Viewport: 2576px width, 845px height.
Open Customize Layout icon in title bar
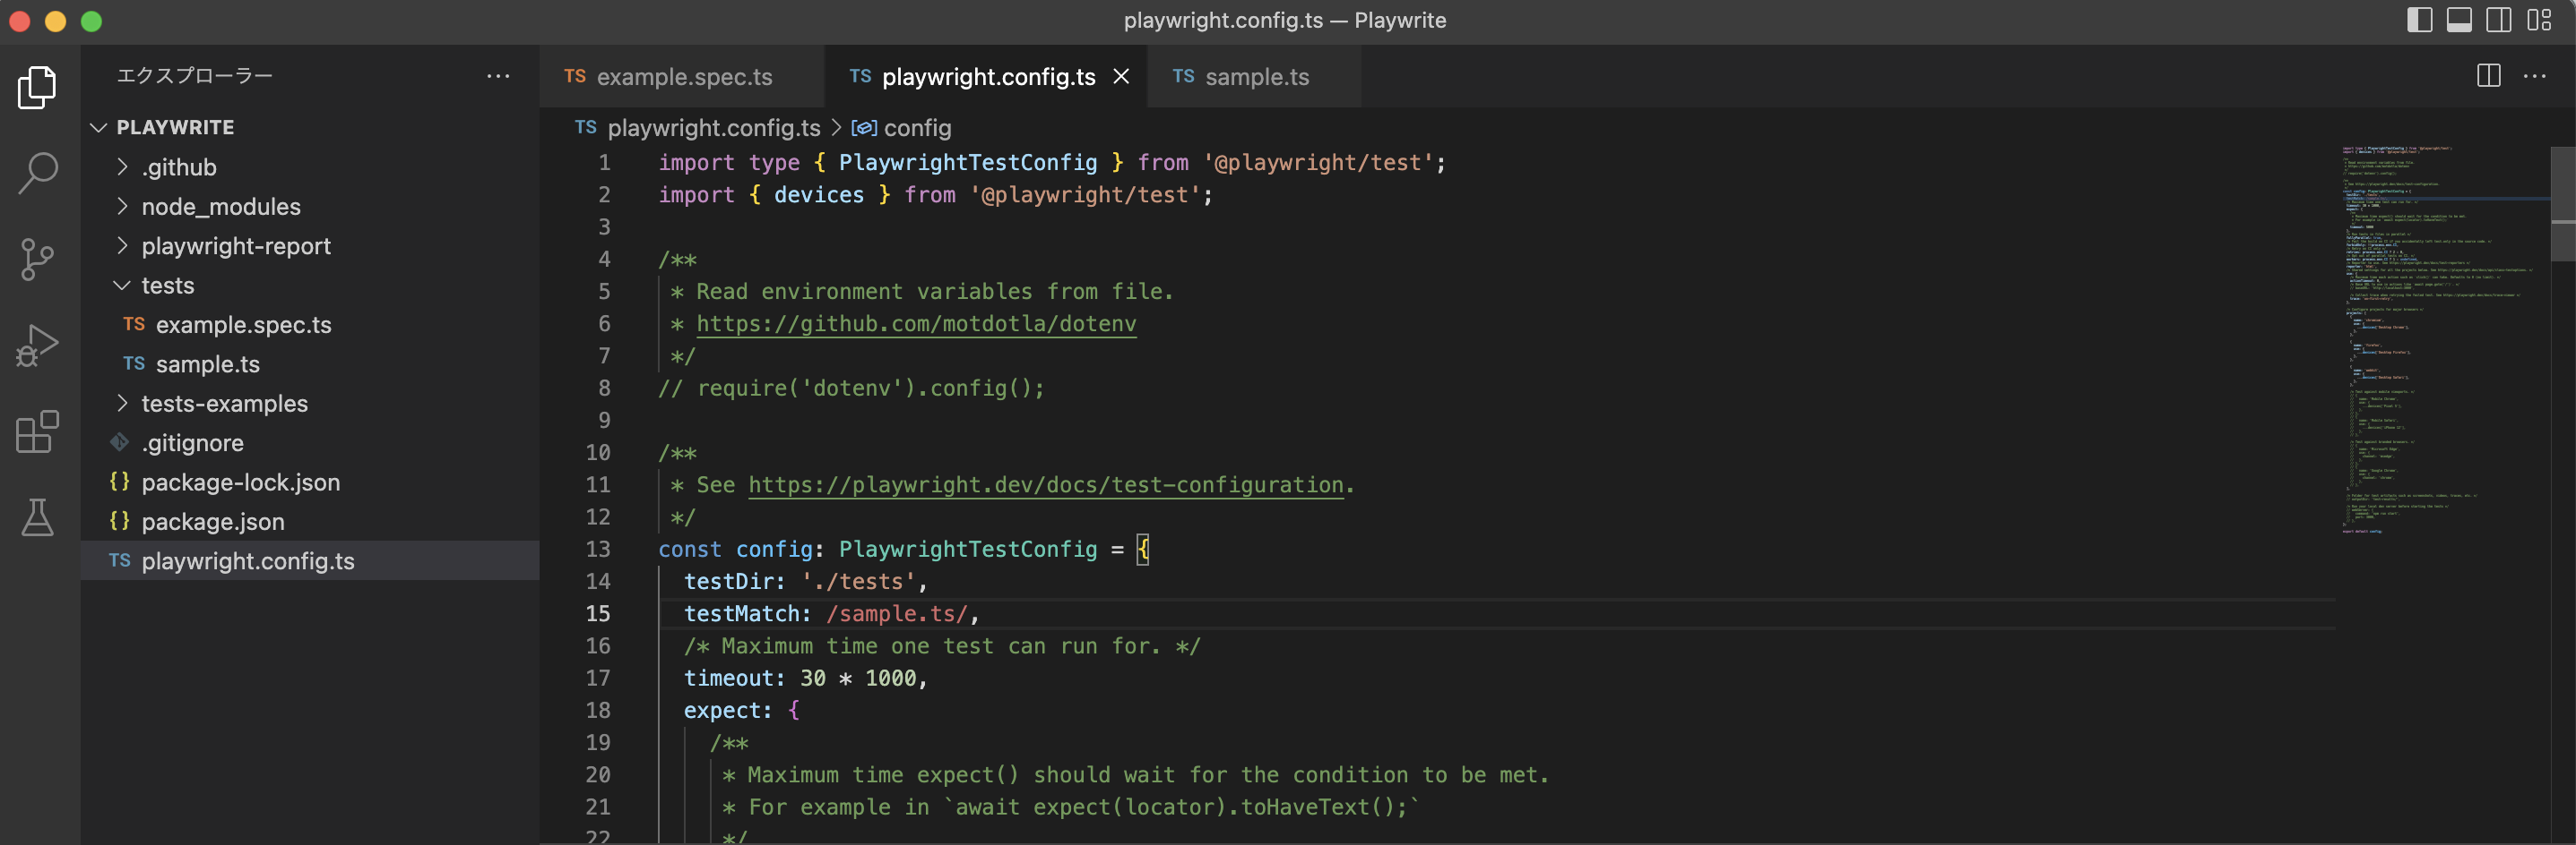[2539, 20]
